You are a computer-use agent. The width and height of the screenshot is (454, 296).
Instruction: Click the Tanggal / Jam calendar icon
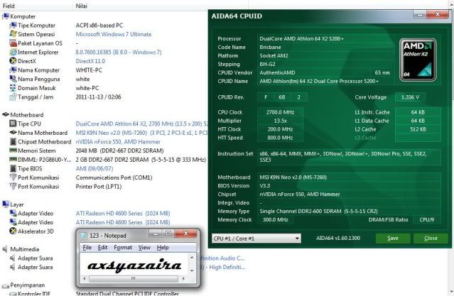(x=13, y=97)
